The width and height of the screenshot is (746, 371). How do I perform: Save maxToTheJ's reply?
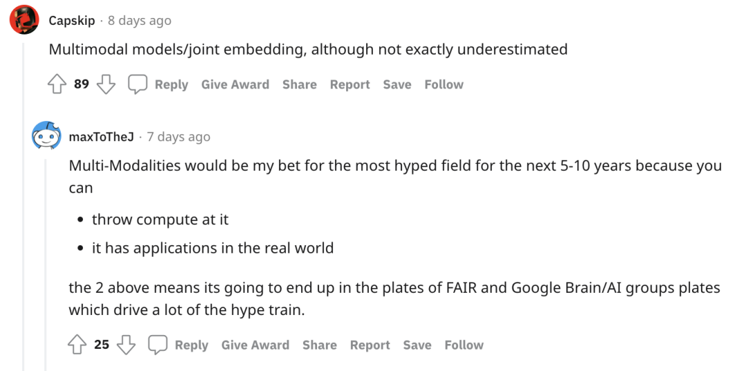417,345
